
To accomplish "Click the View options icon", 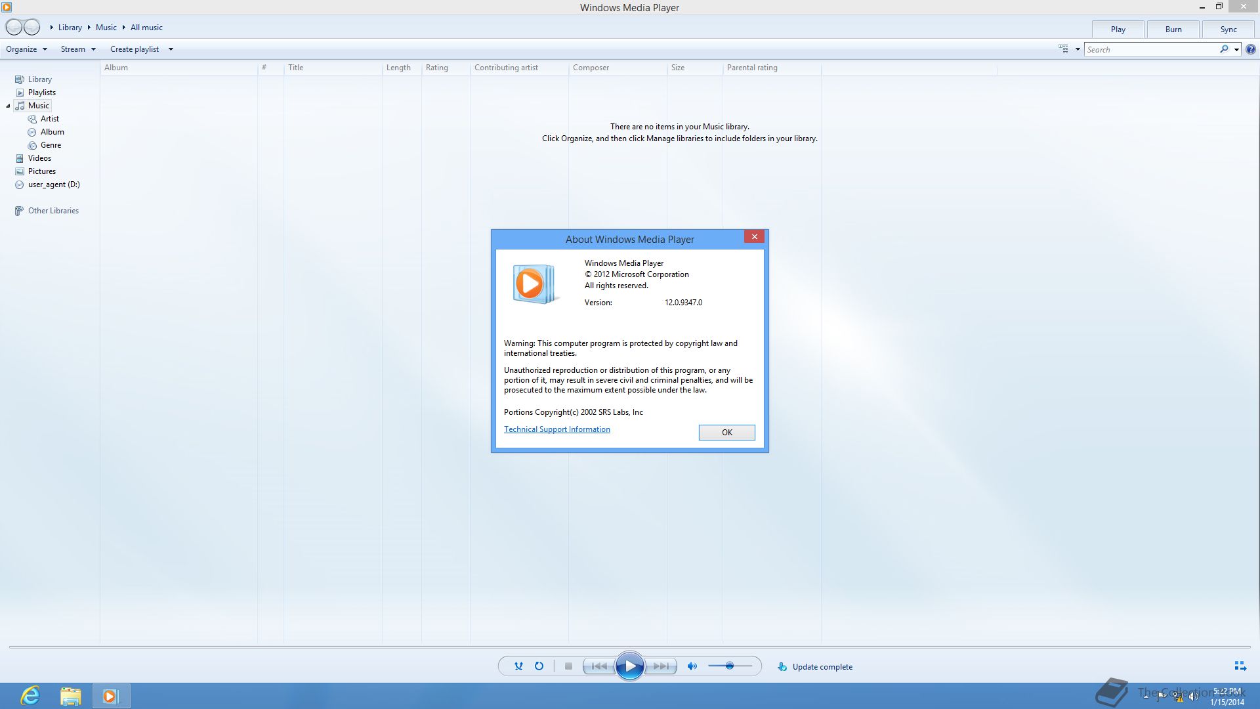I will (x=1063, y=49).
